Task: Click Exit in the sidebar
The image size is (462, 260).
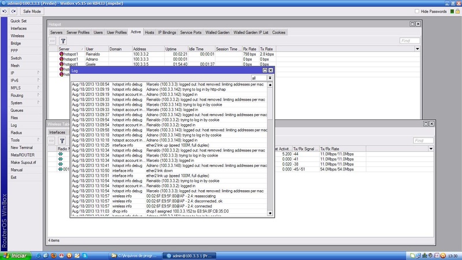Action: [x=13, y=177]
